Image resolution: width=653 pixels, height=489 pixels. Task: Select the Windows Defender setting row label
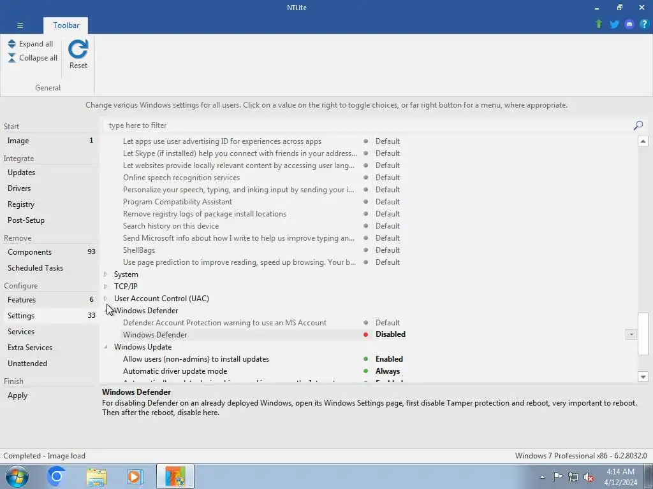click(x=155, y=335)
